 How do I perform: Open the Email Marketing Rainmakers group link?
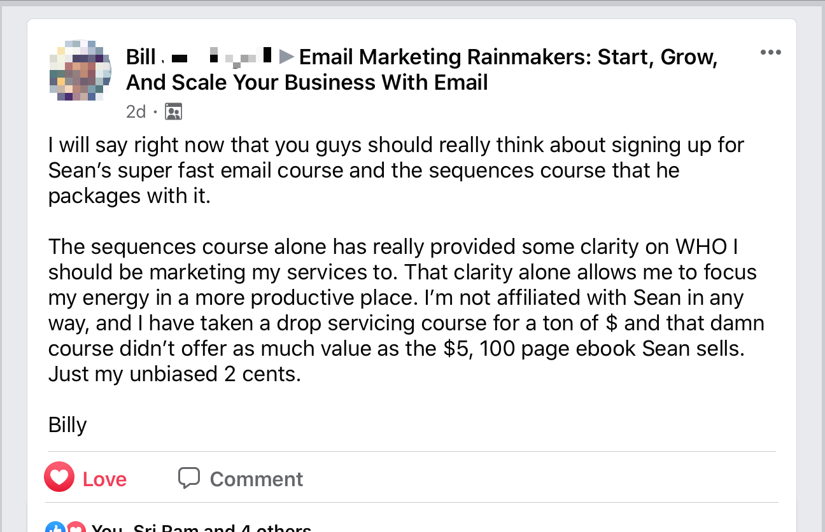pos(421,70)
